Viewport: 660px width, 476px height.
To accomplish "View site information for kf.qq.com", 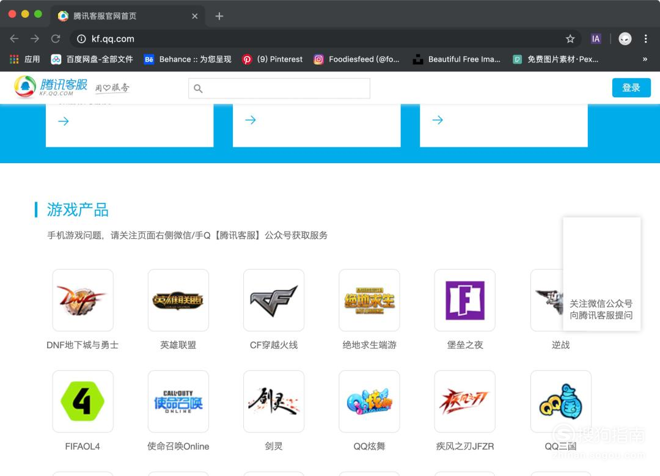I will pyautogui.click(x=81, y=38).
